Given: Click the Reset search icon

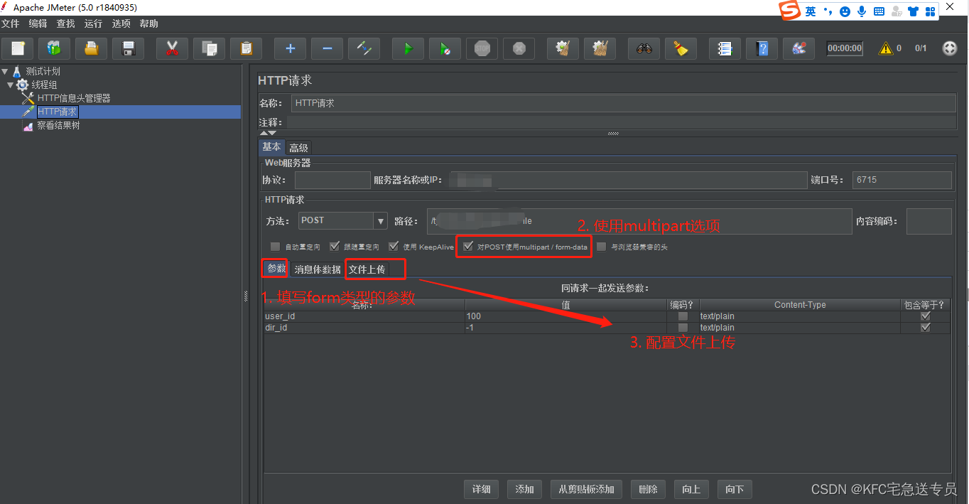Looking at the screenshot, I should [681, 48].
